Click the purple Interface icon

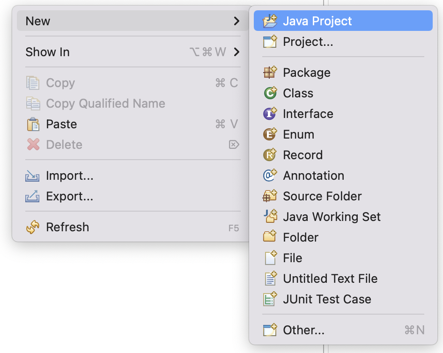coord(270,113)
